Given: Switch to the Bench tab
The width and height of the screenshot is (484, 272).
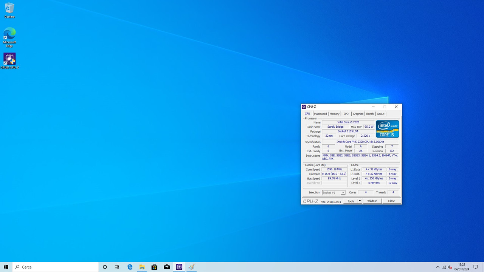Looking at the screenshot, I should (x=370, y=114).
